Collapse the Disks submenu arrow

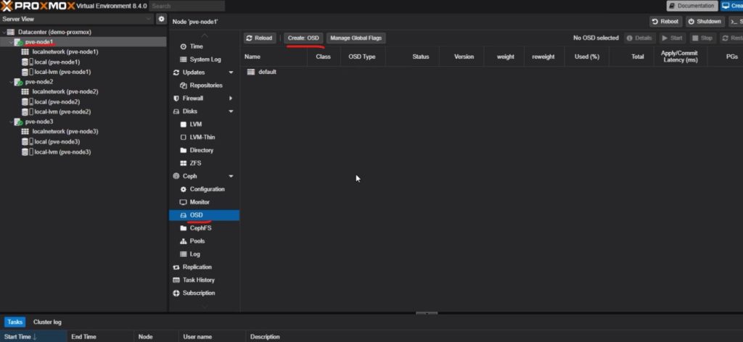231,111
